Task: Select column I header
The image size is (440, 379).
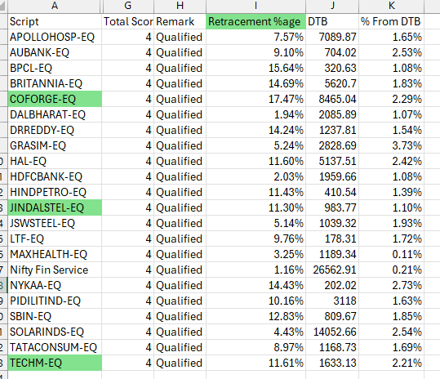Action: (x=256, y=6)
